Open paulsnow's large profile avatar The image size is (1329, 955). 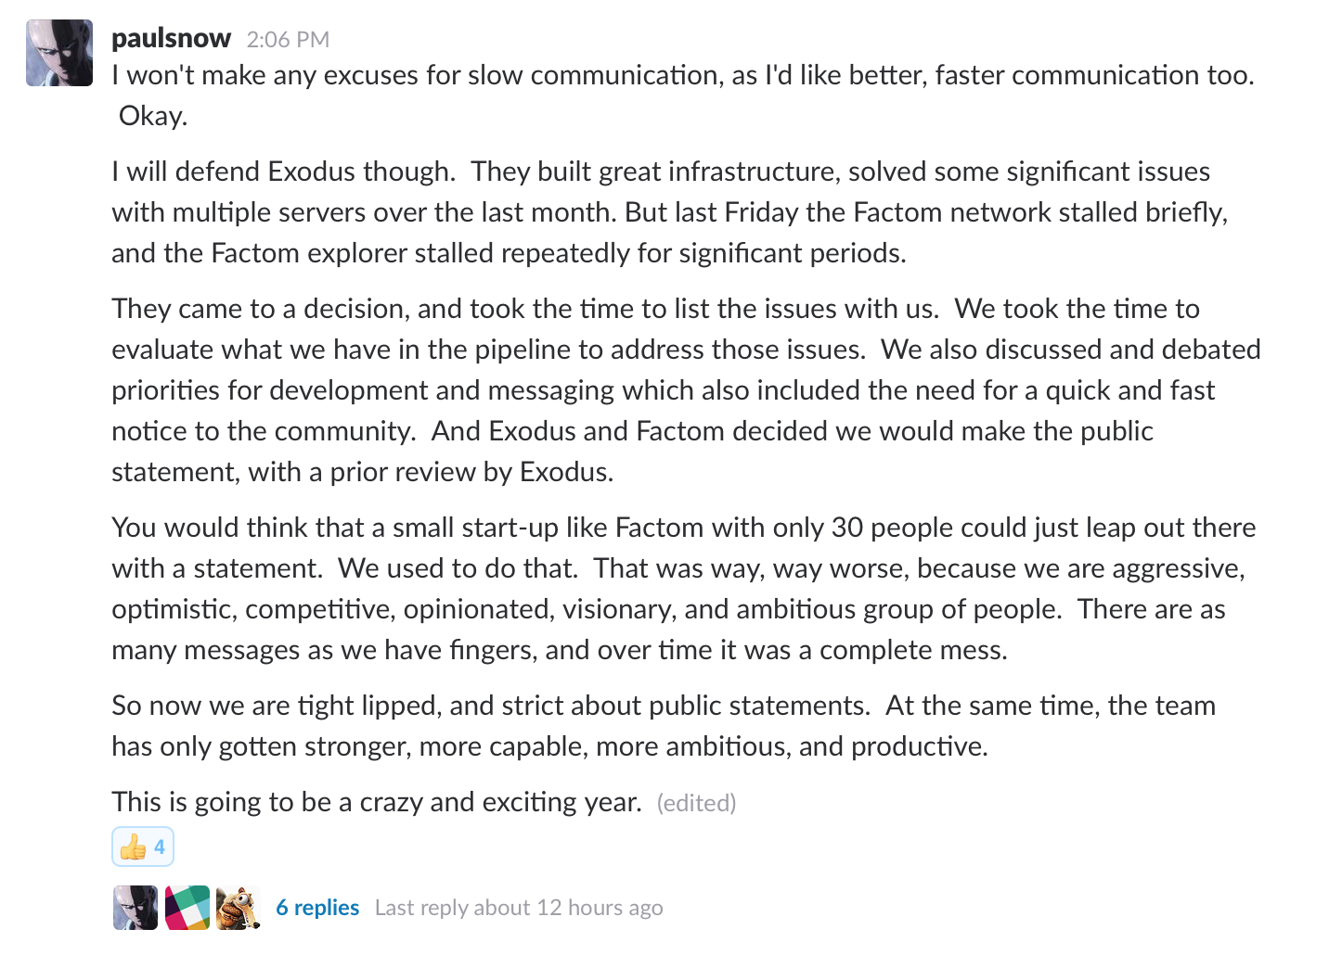pyautogui.click(x=59, y=53)
